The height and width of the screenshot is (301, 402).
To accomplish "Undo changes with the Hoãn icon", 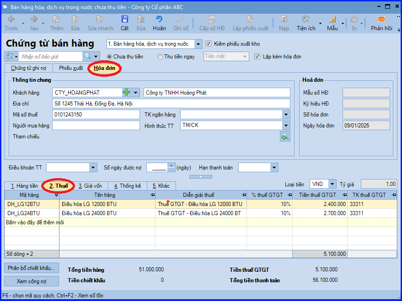I will coord(159,20).
